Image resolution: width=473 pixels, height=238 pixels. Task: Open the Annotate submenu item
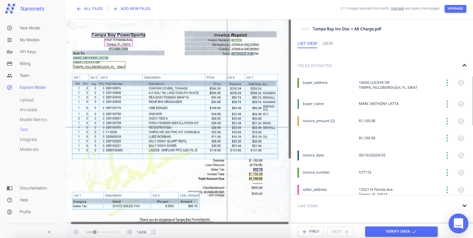coord(28,110)
